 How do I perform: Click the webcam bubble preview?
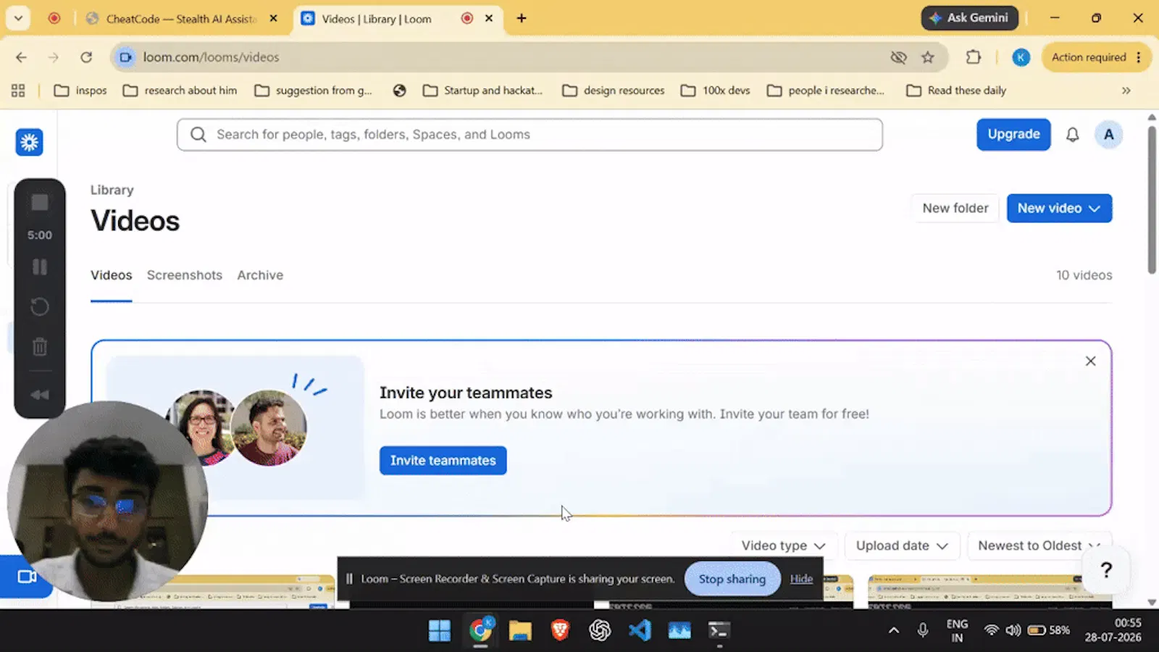[107, 501]
